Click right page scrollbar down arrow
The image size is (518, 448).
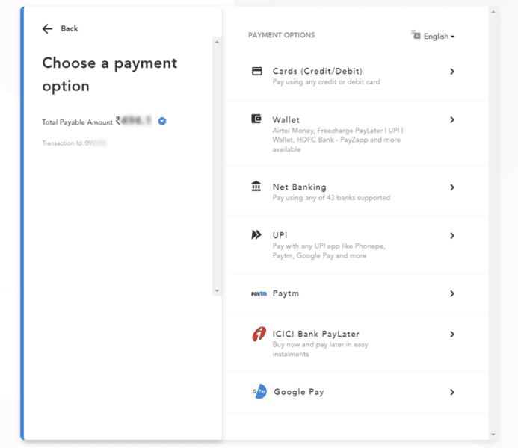(493, 435)
